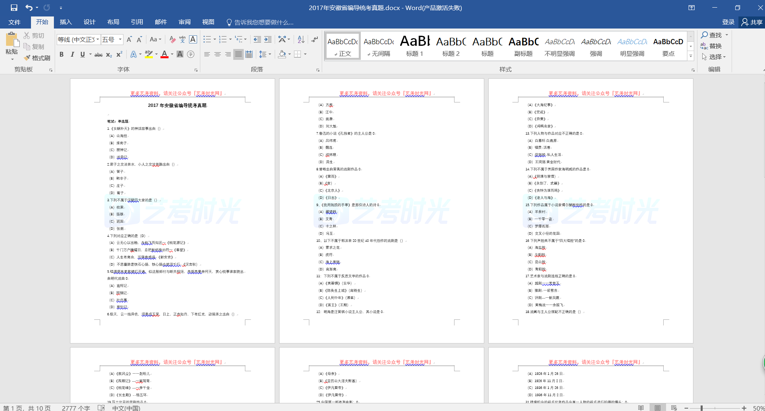
Task: Toggle strikethrough text formatting
Action: [98, 55]
